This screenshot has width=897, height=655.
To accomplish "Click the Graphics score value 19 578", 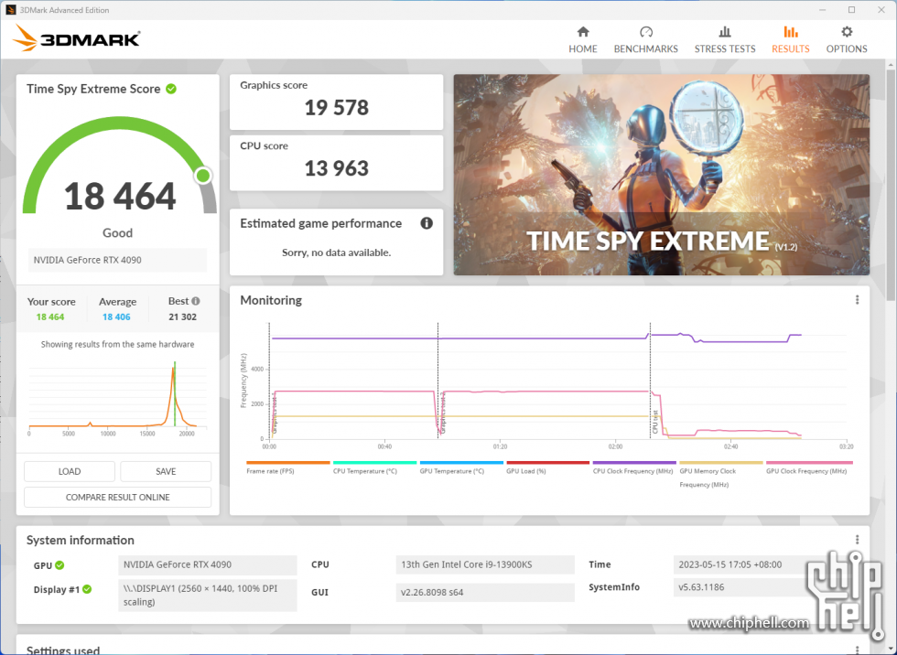I will tap(337, 108).
